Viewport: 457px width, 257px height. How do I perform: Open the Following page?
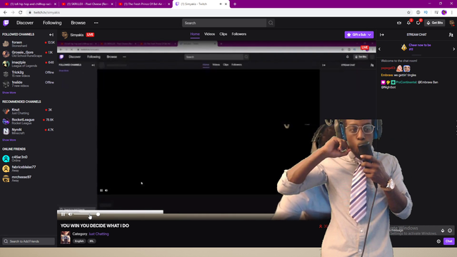pyautogui.click(x=52, y=23)
